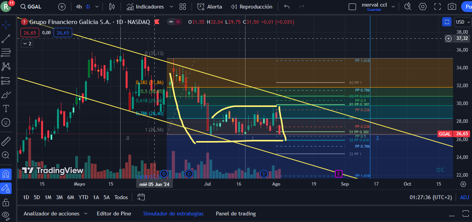This screenshot has width=472, height=222.
Task: Set chart range to Todos
Action: pos(121,197)
